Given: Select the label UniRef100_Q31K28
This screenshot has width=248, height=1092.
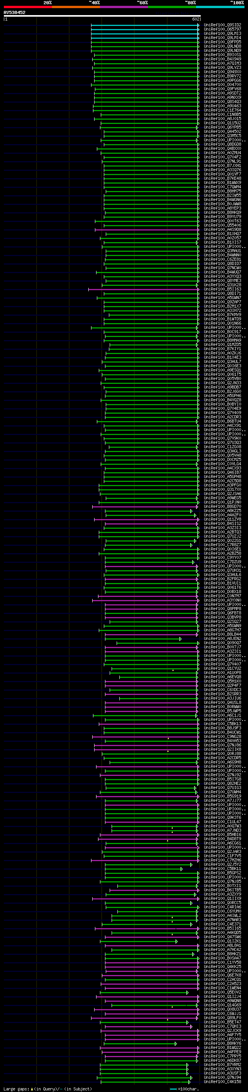Looking at the screenshot, I should click(222, 285).
